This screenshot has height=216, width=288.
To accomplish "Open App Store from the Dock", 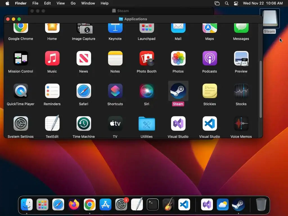I will pyautogui.click(x=105, y=204).
